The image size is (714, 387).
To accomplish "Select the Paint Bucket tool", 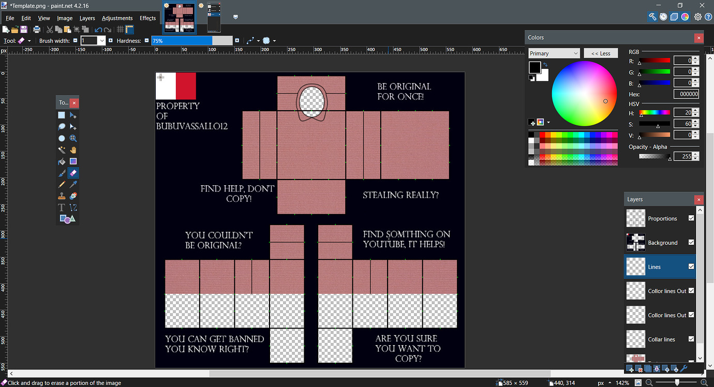I will [x=62, y=161].
